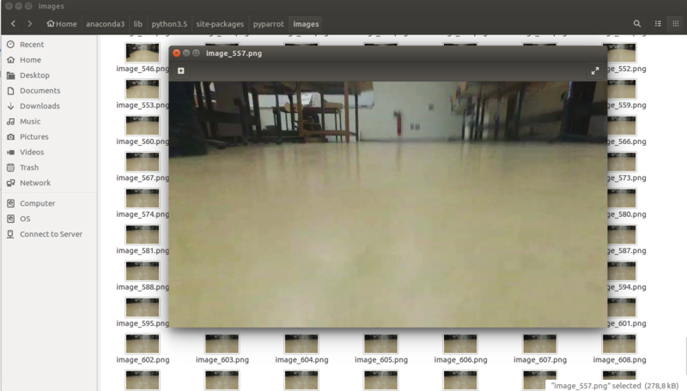
Task: Go forward with the next arrow
Action: 30,24
